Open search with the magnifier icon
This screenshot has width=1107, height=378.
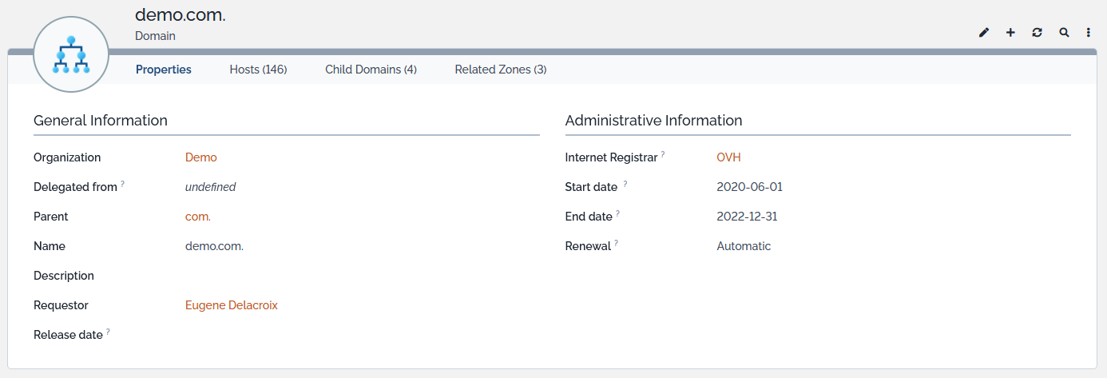point(1064,33)
